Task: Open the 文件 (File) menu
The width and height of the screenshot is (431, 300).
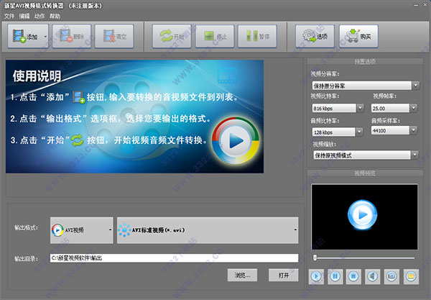Action: coord(9,15)
